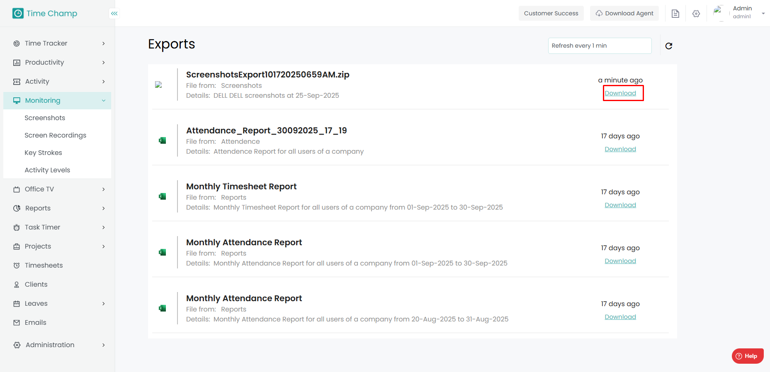The width and height of the screenshot is (770, 372).
Task: Open the Admin account dropdown arrow
Action: 763,14
